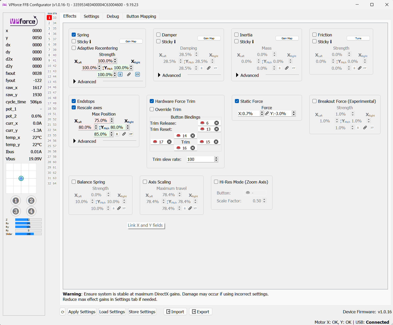This screenshot has height=325, width=393.
Task: Turn on the Inertia effect
Action: (236, 35)
